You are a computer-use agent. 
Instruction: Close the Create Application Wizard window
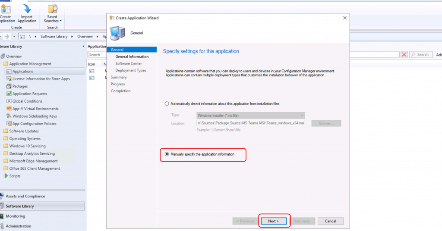(344, 18)
